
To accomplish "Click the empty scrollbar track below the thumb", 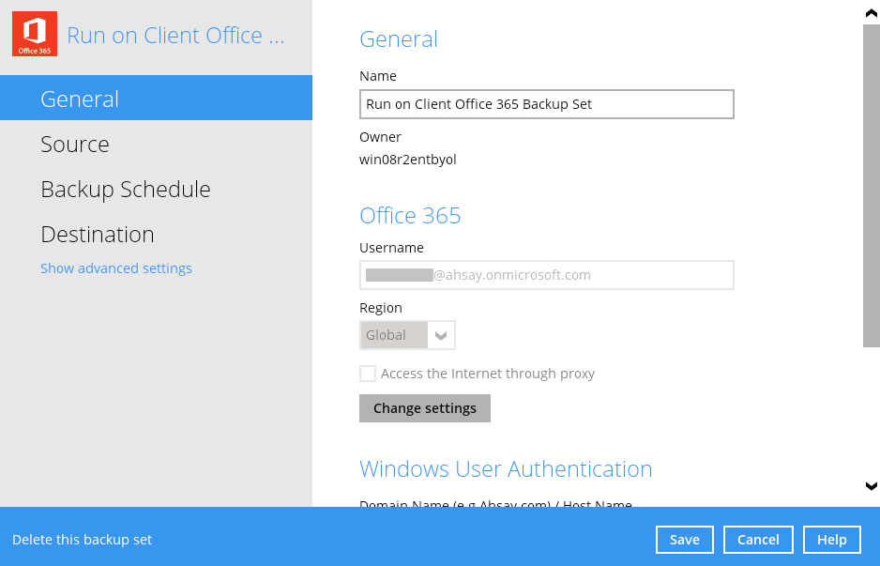I will point(871,413).
